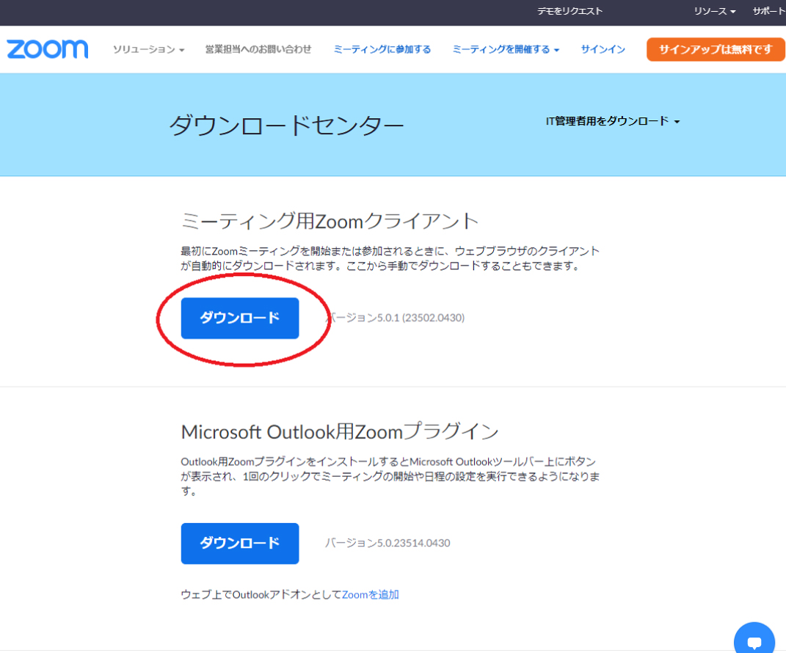Click version text バージョン5.0.1 (23502.0430)
This screenshot has height=653, width=786.
pos(395,318)
